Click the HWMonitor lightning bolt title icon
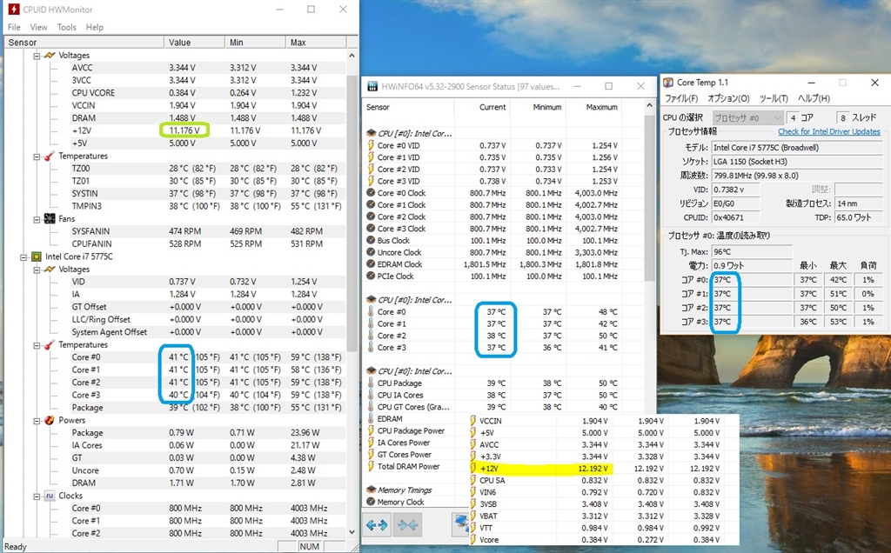The image size is (891, 553). click(x=12, y=9)
